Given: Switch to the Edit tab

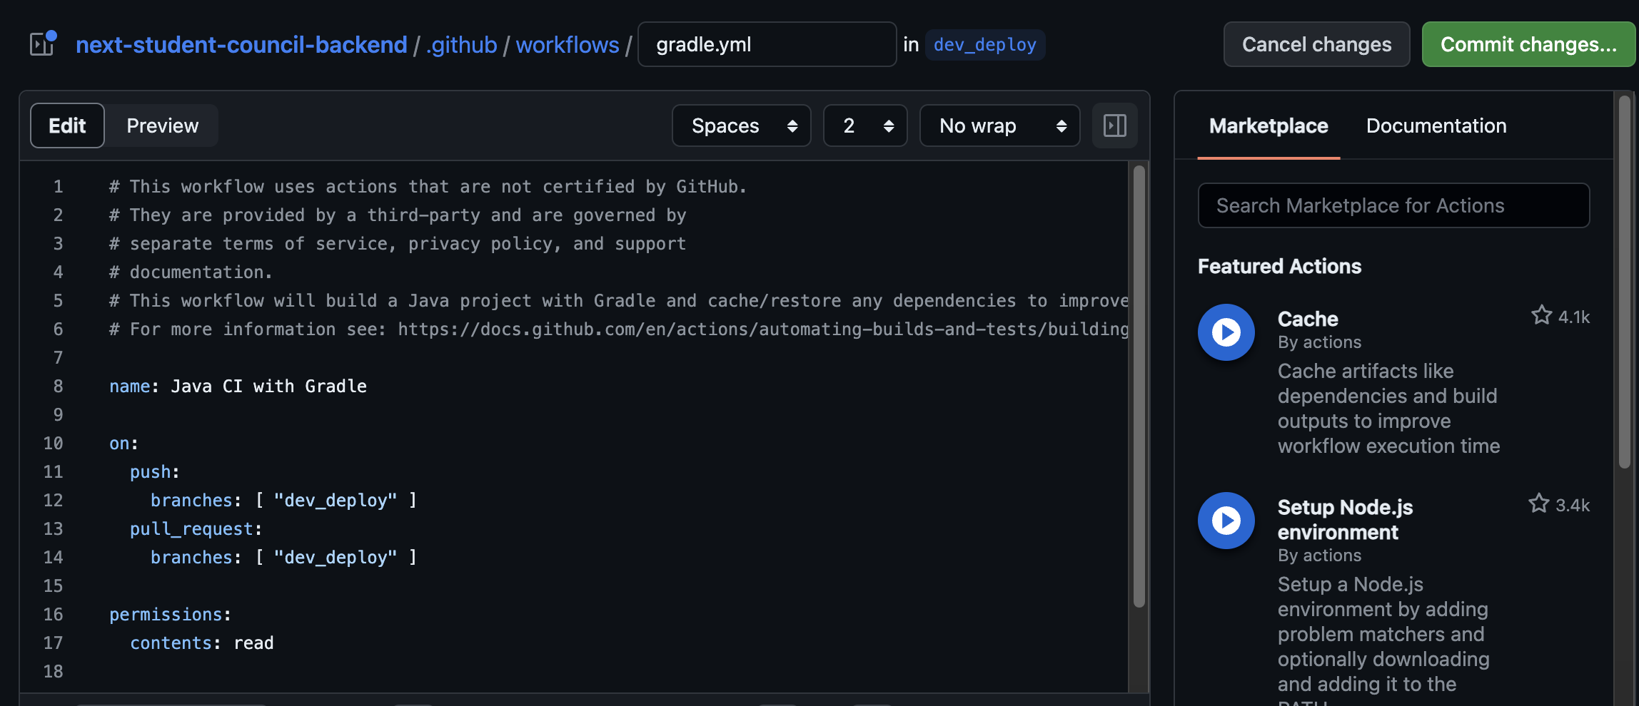Looking at the screenshot, I should (x=67, y=126).
